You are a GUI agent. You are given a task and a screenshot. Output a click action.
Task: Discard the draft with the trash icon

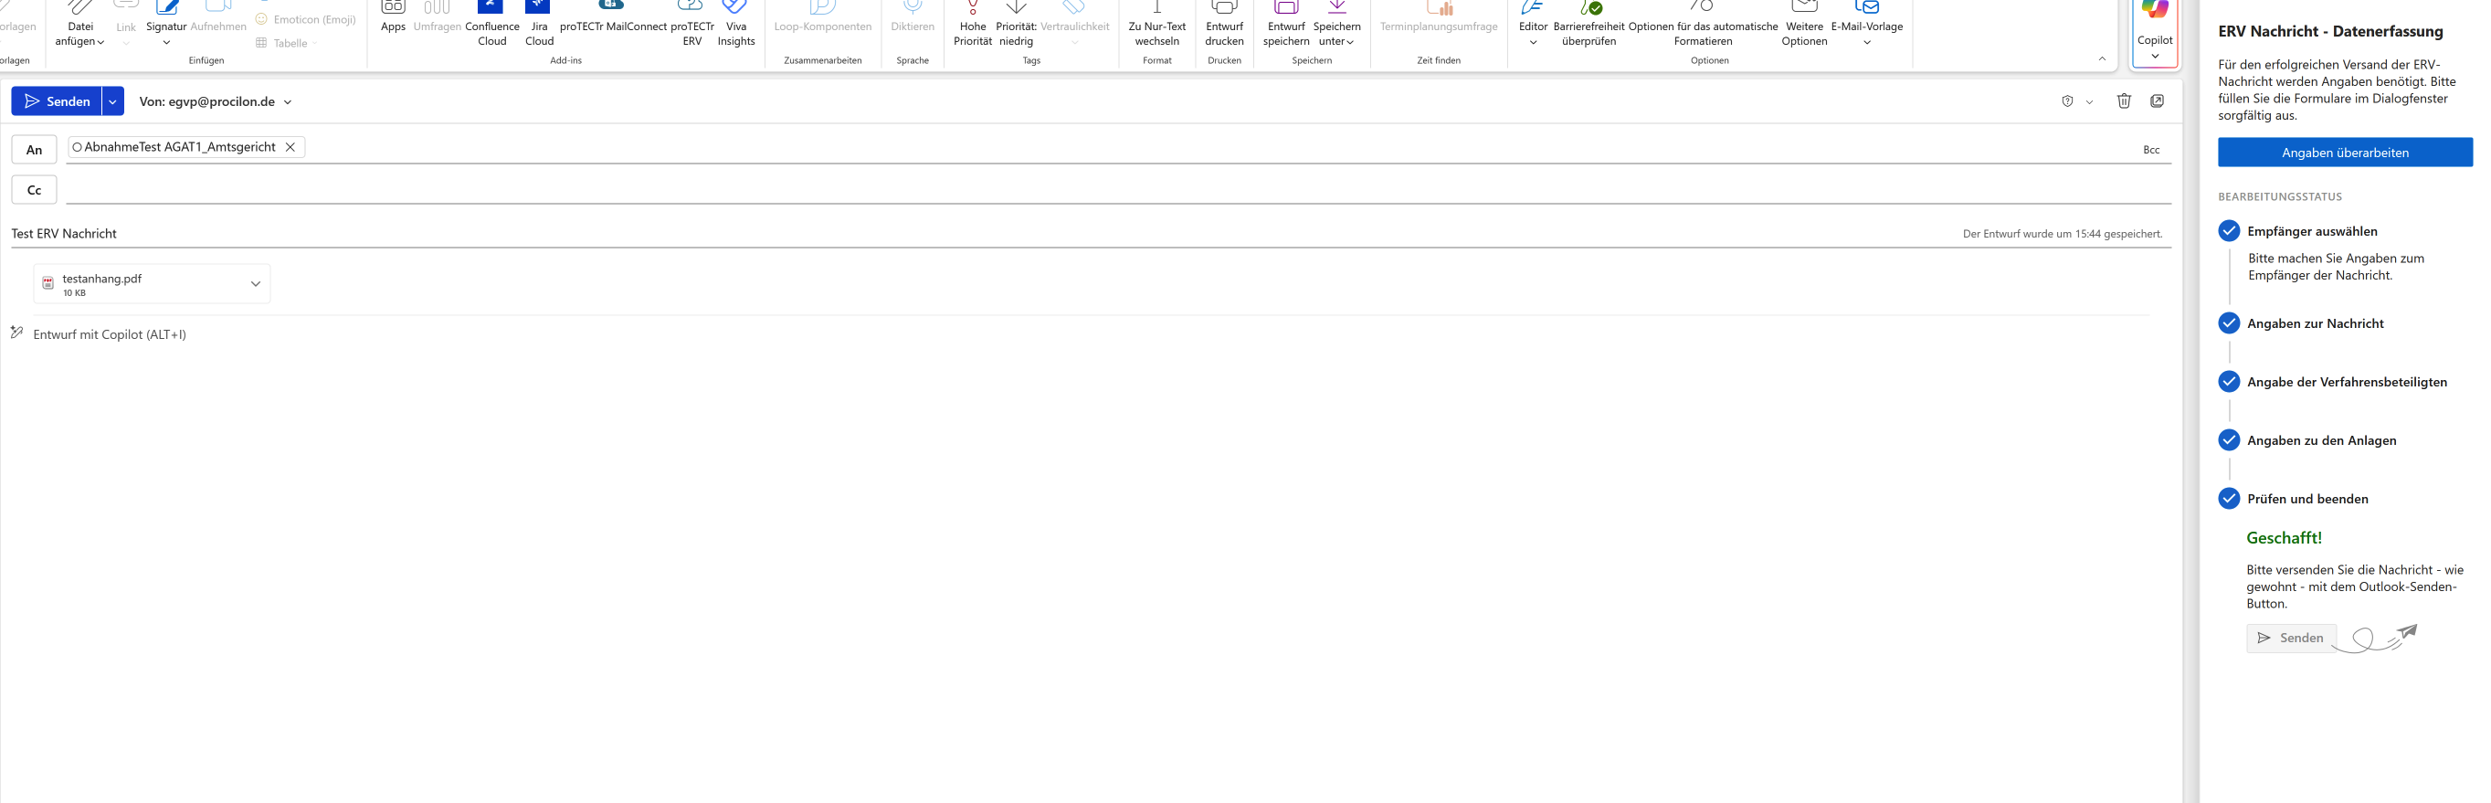click(x=2124, y=100)
